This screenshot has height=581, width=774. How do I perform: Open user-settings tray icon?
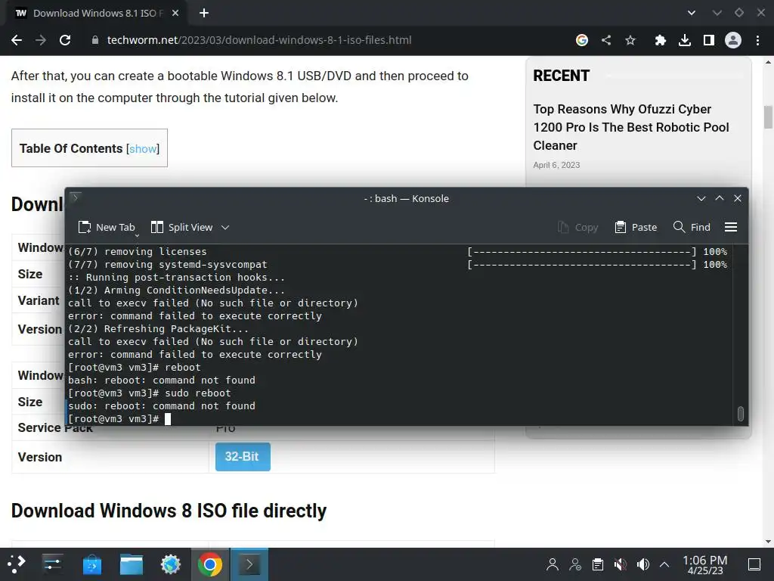[575, 564]
